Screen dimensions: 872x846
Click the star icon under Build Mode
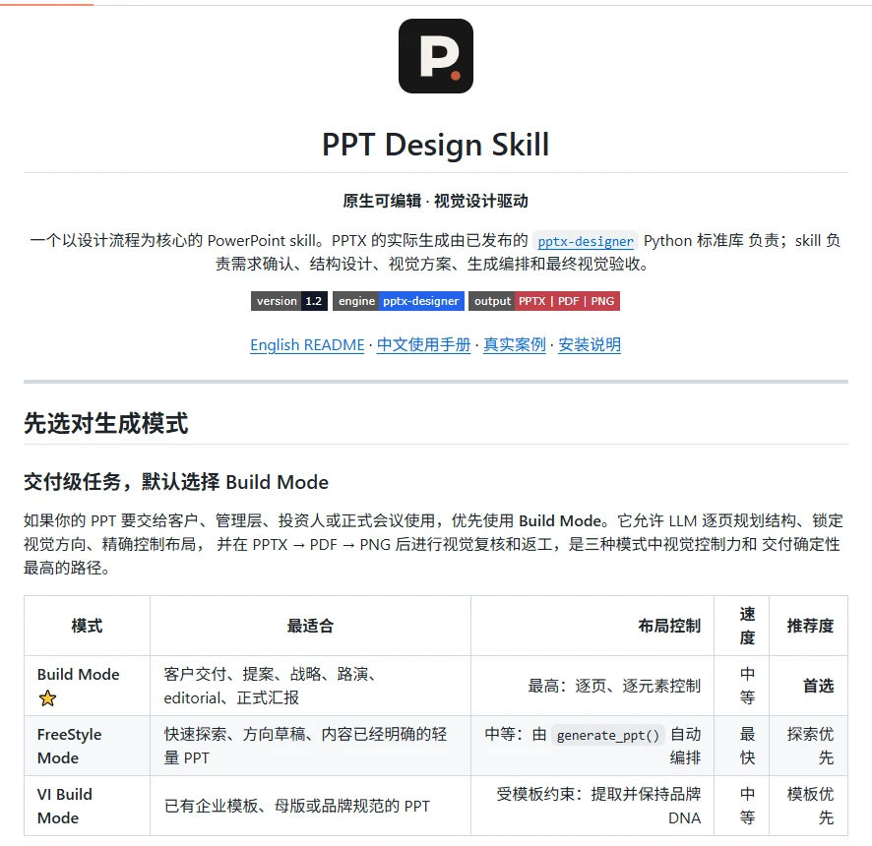click(x=48, y=698)
